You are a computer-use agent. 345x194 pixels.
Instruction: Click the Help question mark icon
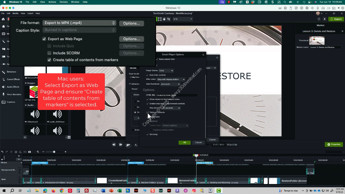tap(319, 19)
